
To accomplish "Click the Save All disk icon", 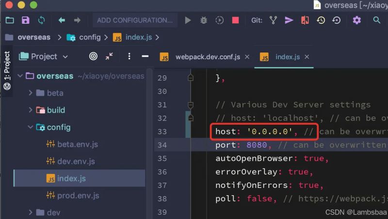I will [26, 20].
